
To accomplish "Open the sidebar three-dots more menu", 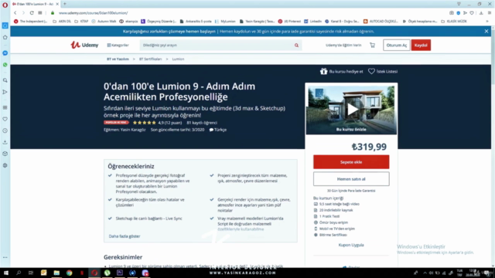I will pyautogui.click(x=5, y=257).
